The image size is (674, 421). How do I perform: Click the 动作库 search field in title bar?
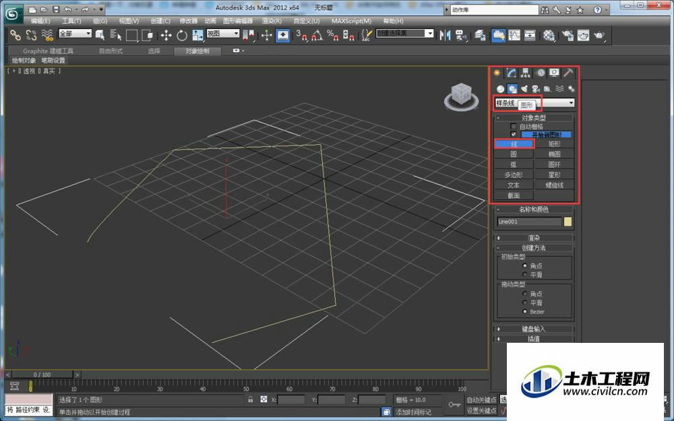494,9
